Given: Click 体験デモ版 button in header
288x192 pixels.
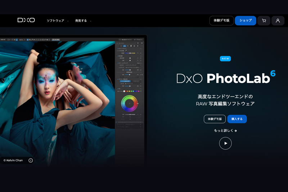Looking at the screenshot, I should (221, 21).
